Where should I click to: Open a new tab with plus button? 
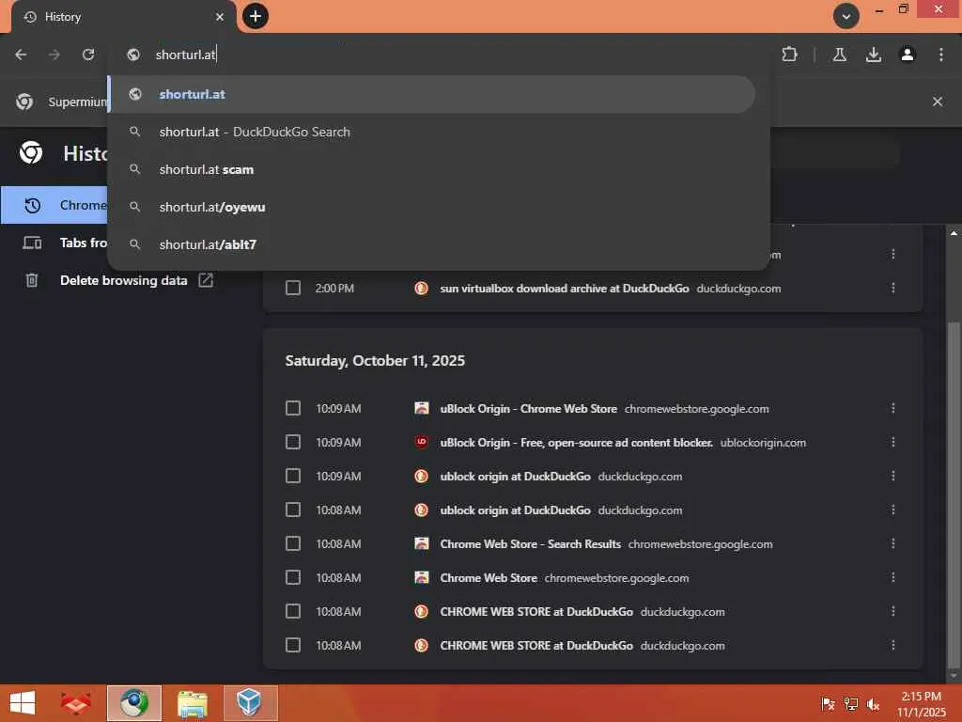(x=256, y=16)
